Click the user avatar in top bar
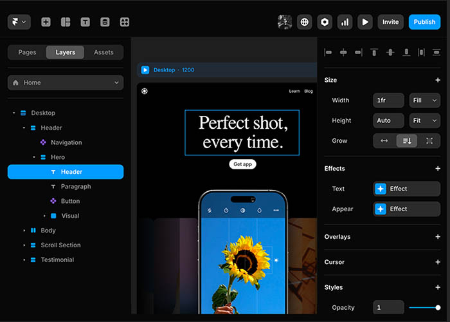This screenshot has height=322, width=450. [x=285, y=22]
